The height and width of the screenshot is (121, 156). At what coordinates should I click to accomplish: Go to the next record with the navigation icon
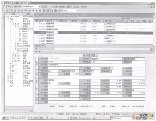click(x=36, y=11)
